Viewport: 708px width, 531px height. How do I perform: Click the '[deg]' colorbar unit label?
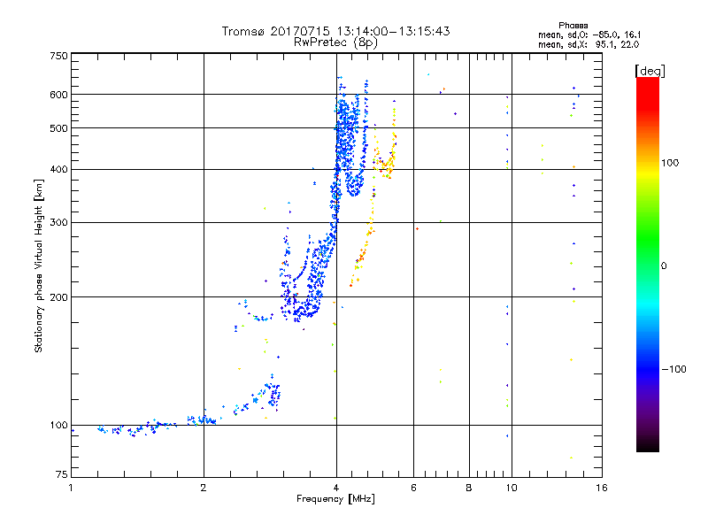click(650, 71)
